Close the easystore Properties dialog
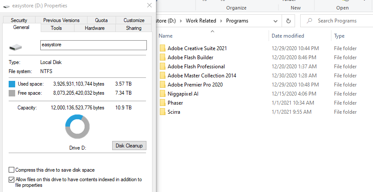The height and width of the screenshot is (192, 373). 149,6
